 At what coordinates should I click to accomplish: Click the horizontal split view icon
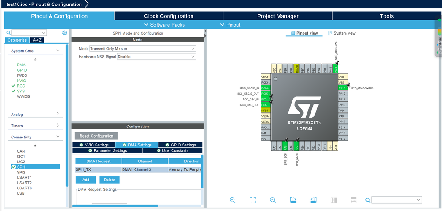[354, 200]
